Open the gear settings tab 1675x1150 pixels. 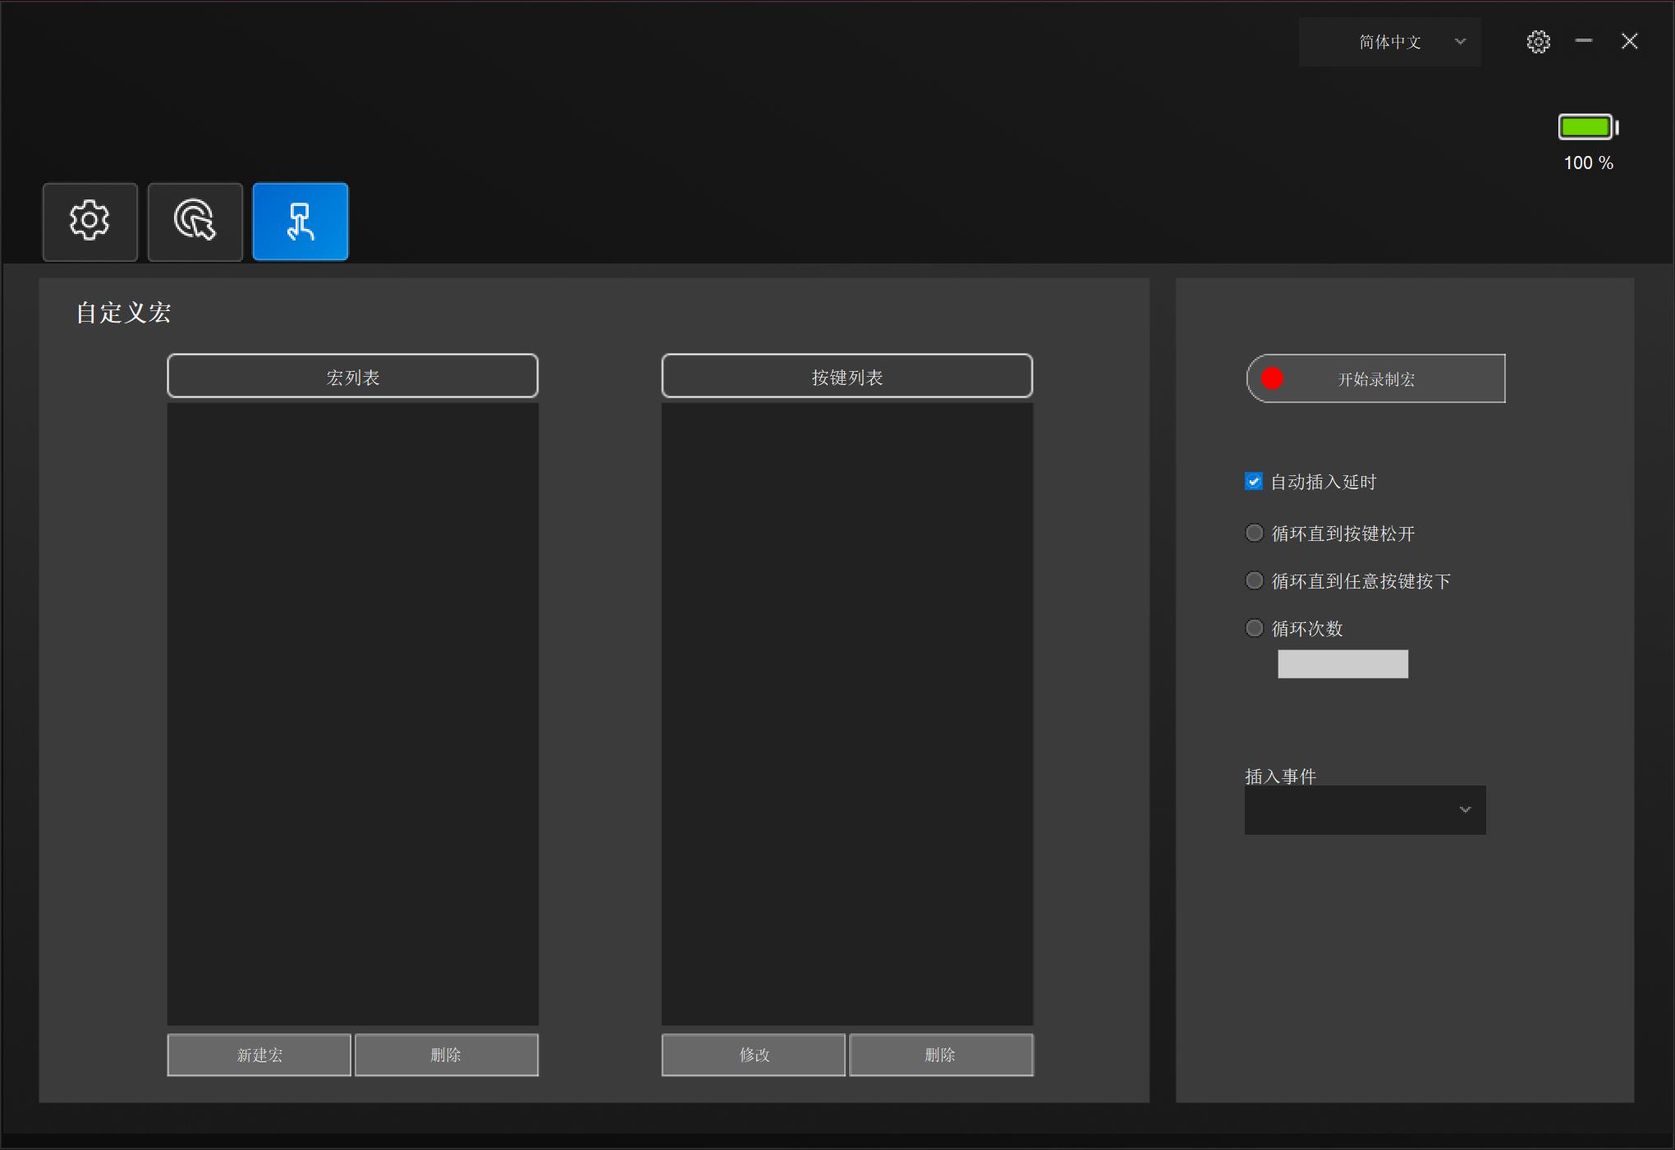point(89,222)
